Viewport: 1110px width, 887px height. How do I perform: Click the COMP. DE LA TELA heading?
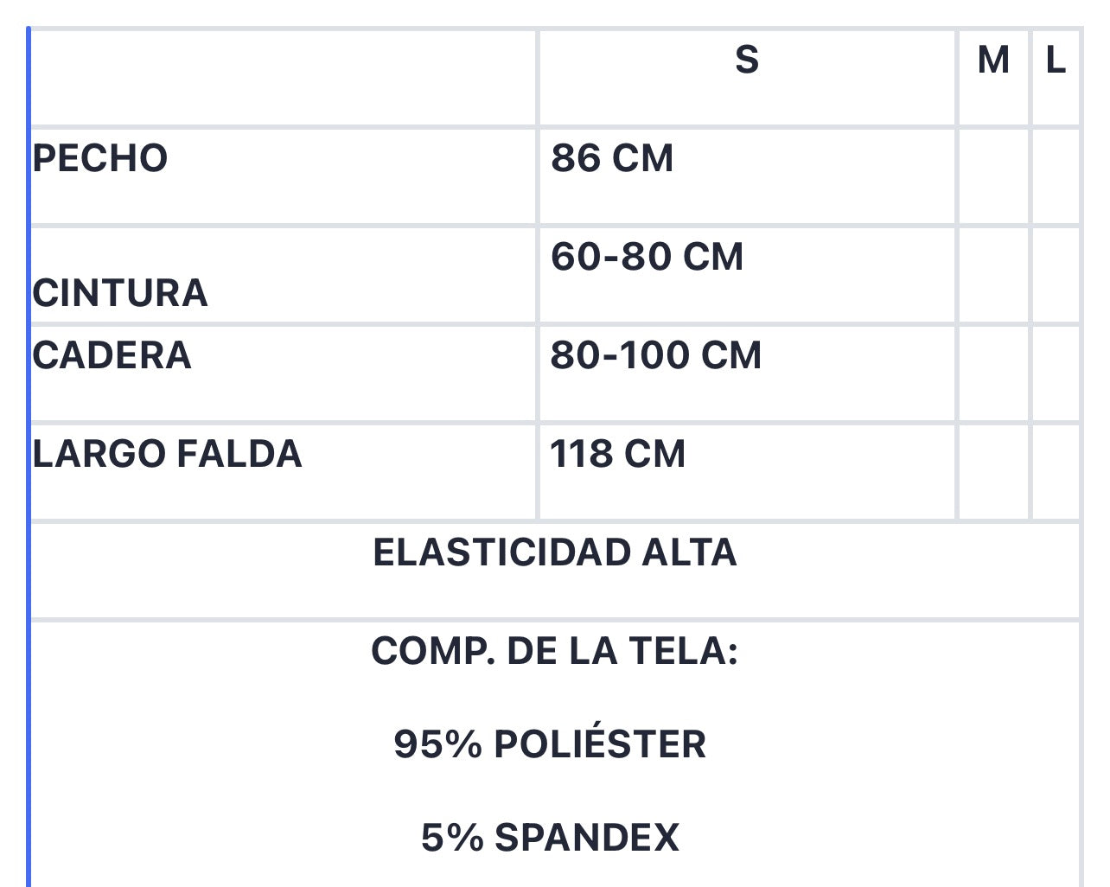coord(555,651)
